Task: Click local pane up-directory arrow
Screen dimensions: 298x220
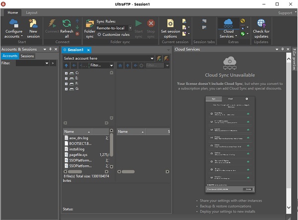Action: click(x=67, y=66)
